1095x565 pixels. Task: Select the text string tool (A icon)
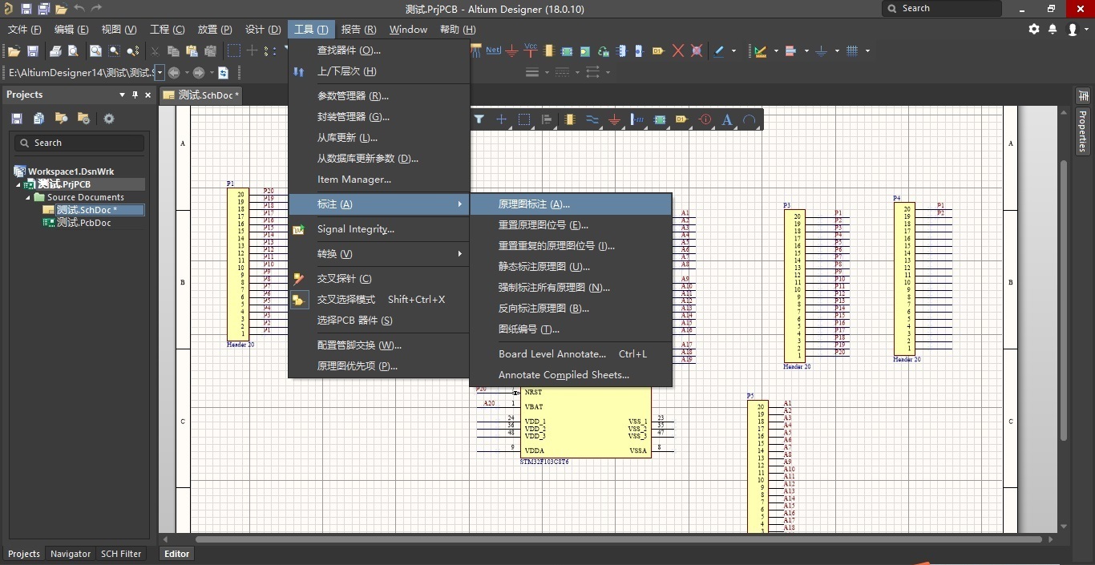pos(727,119)
